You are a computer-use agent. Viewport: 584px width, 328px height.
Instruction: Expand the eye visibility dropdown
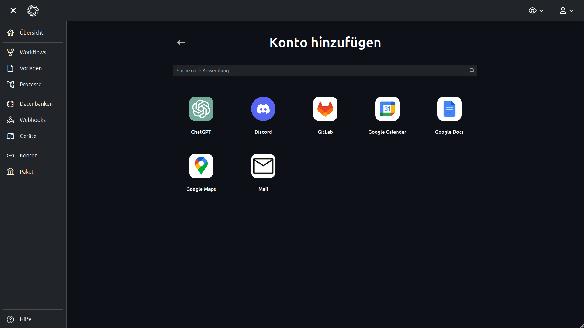pos(536,11)
